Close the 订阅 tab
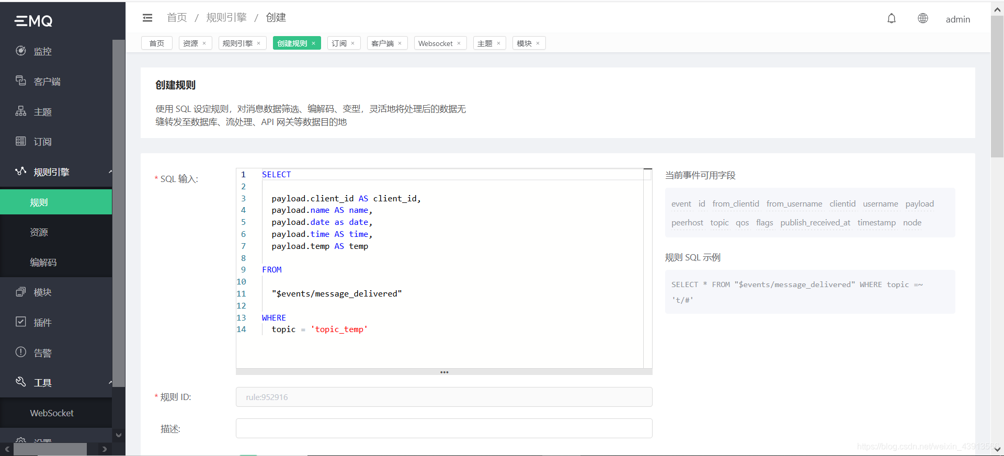 353,43
